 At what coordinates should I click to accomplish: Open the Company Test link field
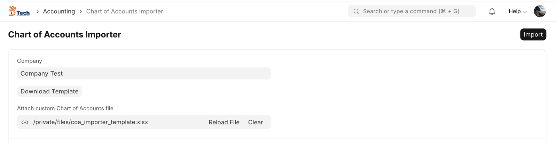coord(143,74)
